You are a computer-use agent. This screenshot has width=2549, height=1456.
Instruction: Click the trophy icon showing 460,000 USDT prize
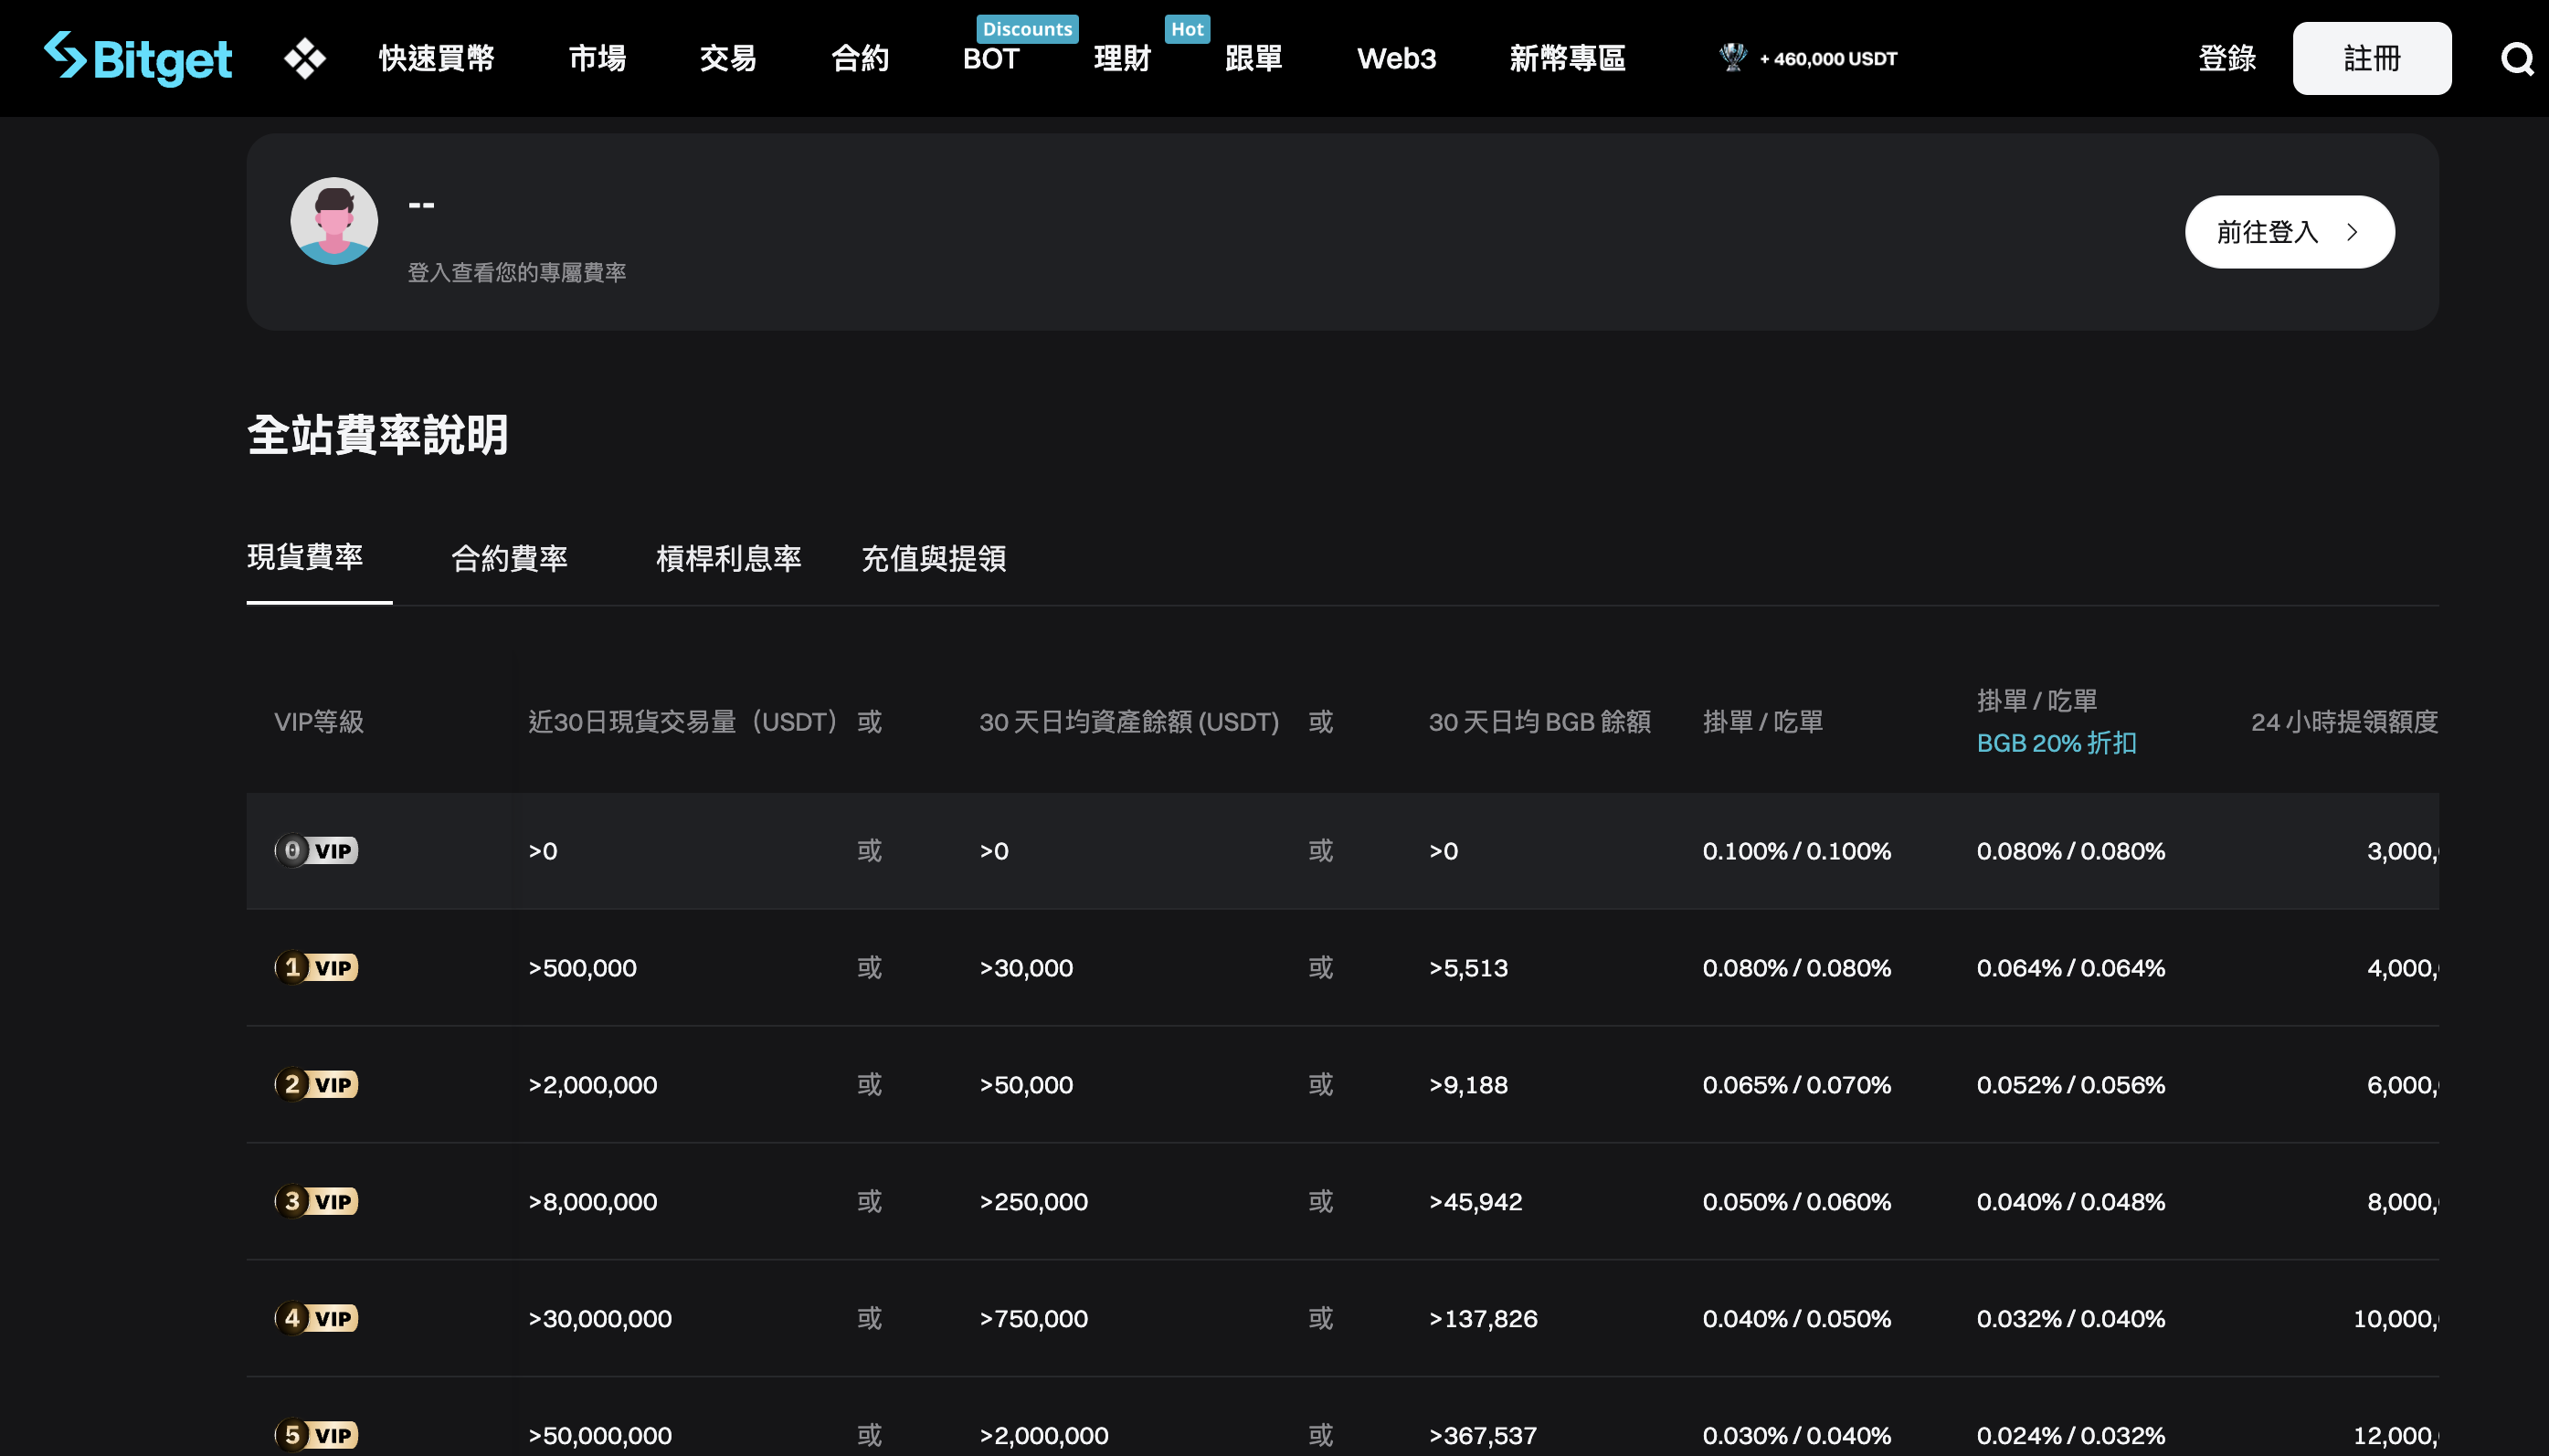coord(1732,57)
